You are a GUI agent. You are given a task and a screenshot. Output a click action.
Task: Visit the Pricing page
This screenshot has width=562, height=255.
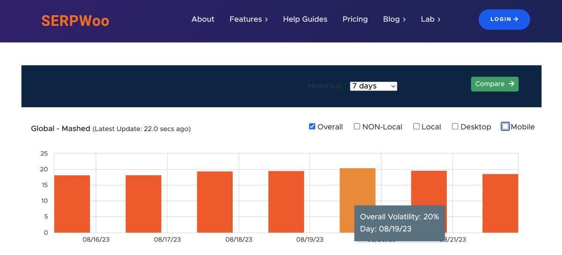point(355,19)
